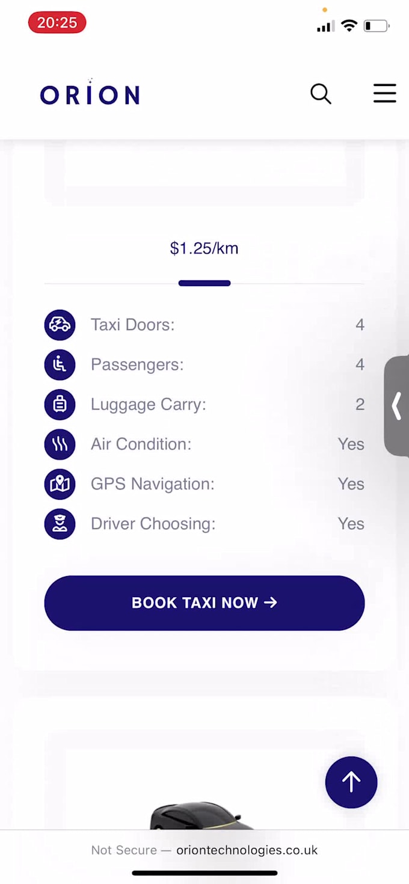Click the Driver Choosing icon
This screenshot has height=884, width=409.
pyautogui.click(x=60, y=524)
